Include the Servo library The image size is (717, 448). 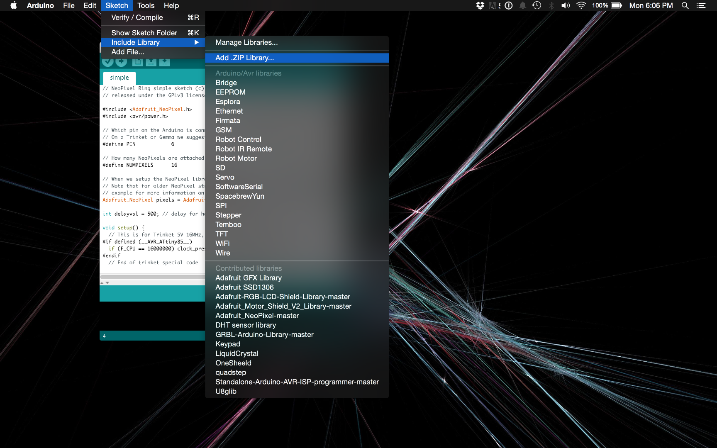coord(297,177)
